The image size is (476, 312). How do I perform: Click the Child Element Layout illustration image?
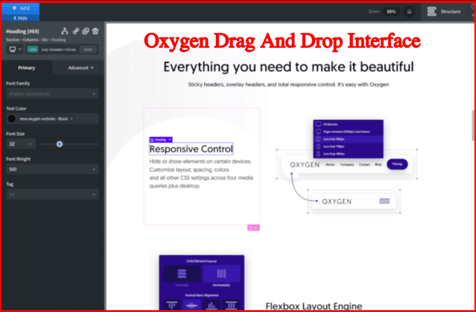tap(202, 282)
